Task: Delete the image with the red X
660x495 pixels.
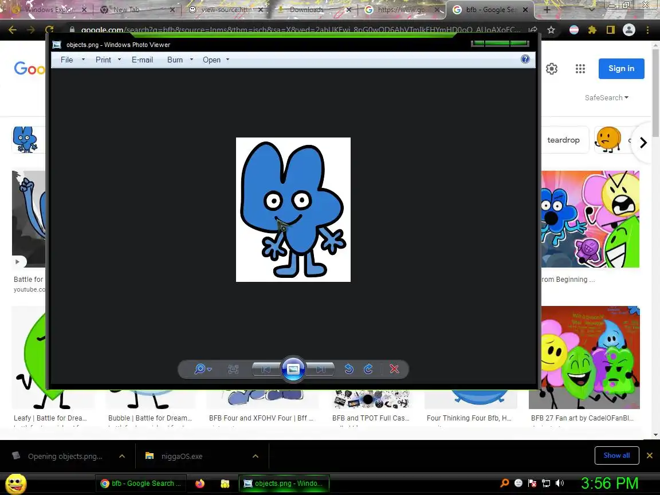Action: click(x=394, y=369)
